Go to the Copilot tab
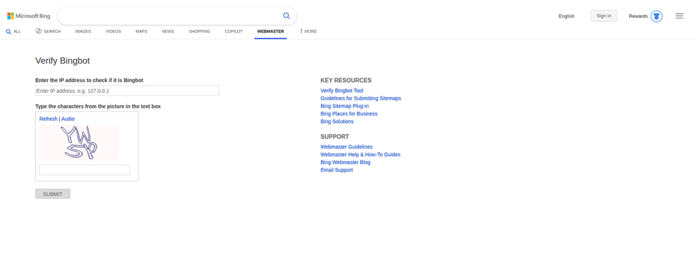 pyautogui.click(x=234, y=31)
